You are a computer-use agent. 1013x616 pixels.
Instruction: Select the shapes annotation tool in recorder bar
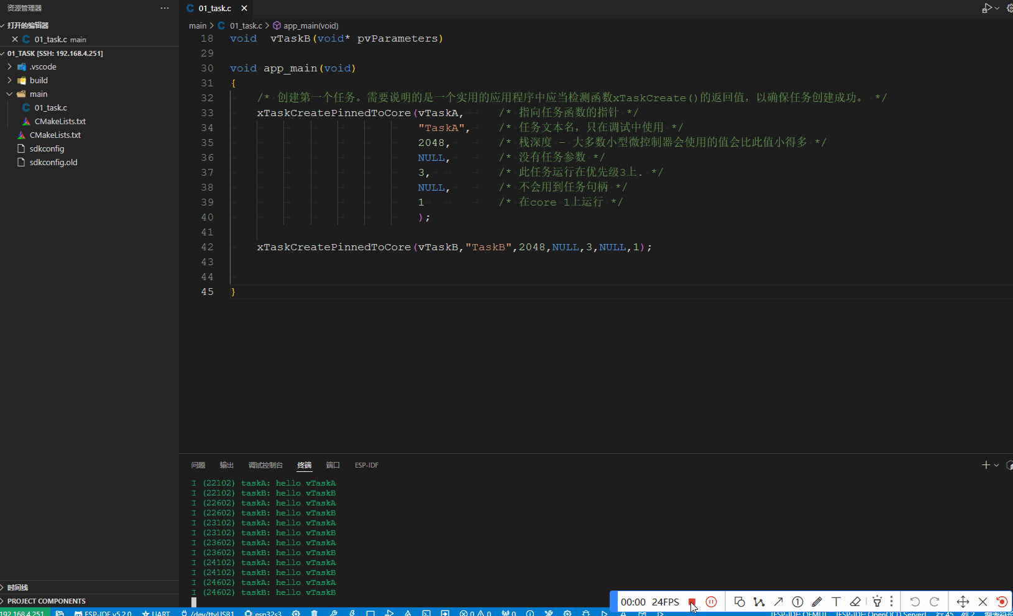740,602
